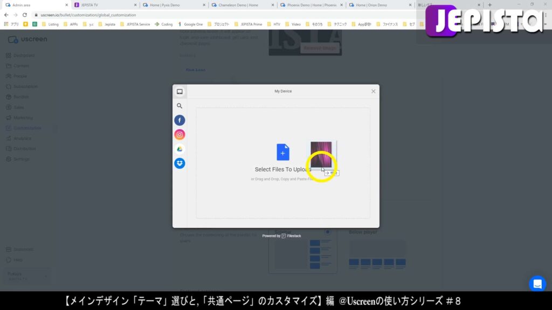
Task: Open the App設計 bookmark folder
Action: click(x=361, y=24)
